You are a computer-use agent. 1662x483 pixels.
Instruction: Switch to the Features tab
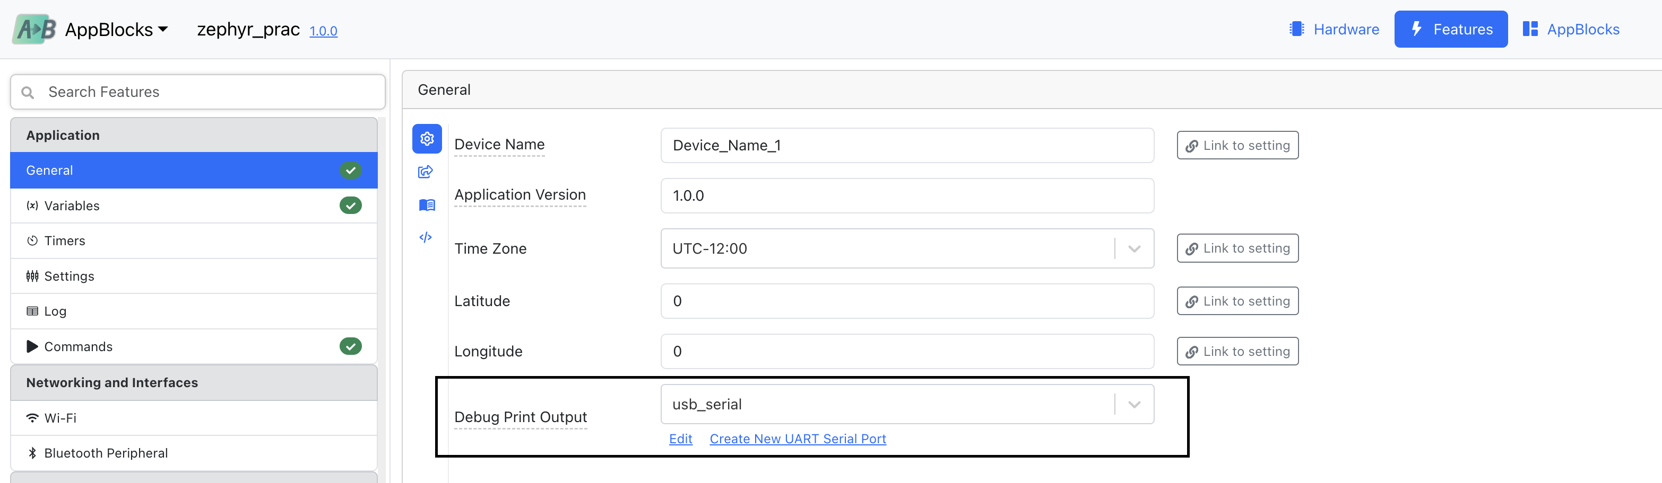1450,29
